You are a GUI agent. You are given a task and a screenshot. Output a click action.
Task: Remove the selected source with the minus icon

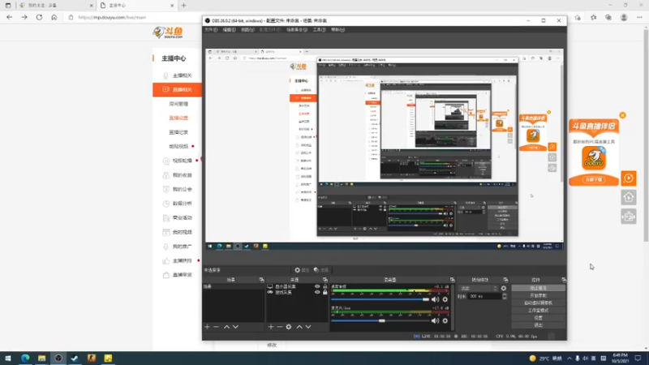(x=280, y=327)
